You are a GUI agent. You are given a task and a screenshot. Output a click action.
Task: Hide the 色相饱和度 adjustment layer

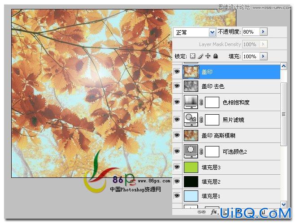[177, 102]
